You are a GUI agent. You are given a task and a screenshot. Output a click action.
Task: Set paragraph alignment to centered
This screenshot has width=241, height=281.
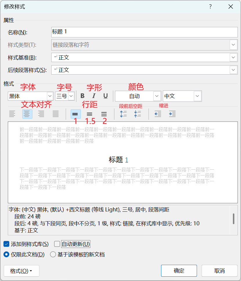coord(27,114)
